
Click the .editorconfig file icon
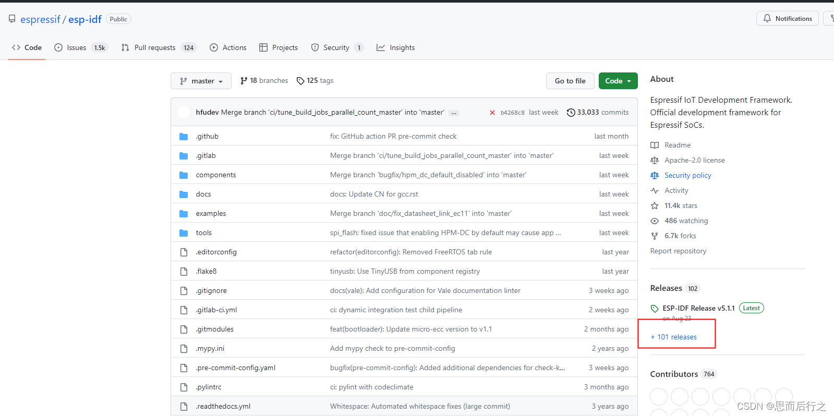[x=184, y=252]
